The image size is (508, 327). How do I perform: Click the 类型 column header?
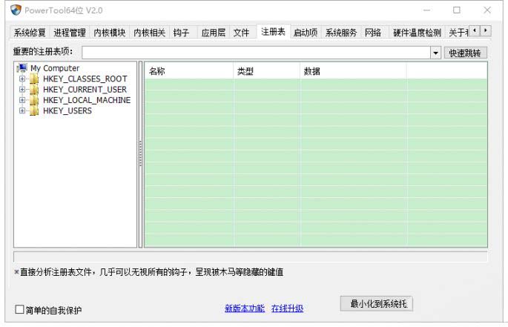pos(267,71)
